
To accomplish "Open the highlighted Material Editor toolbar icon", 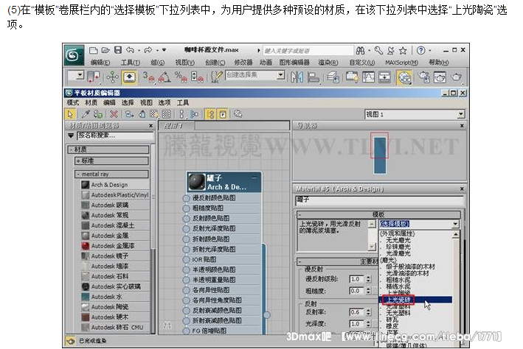I will click(x=404, y=77).
